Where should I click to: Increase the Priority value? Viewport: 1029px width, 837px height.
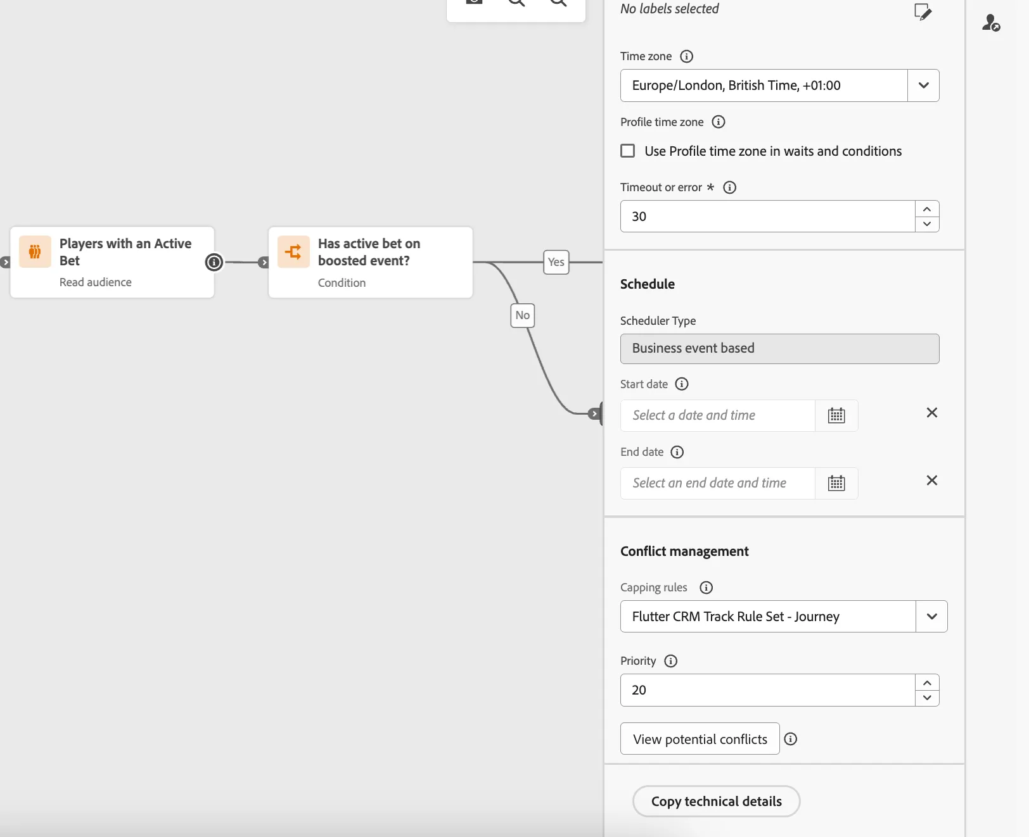927,683
